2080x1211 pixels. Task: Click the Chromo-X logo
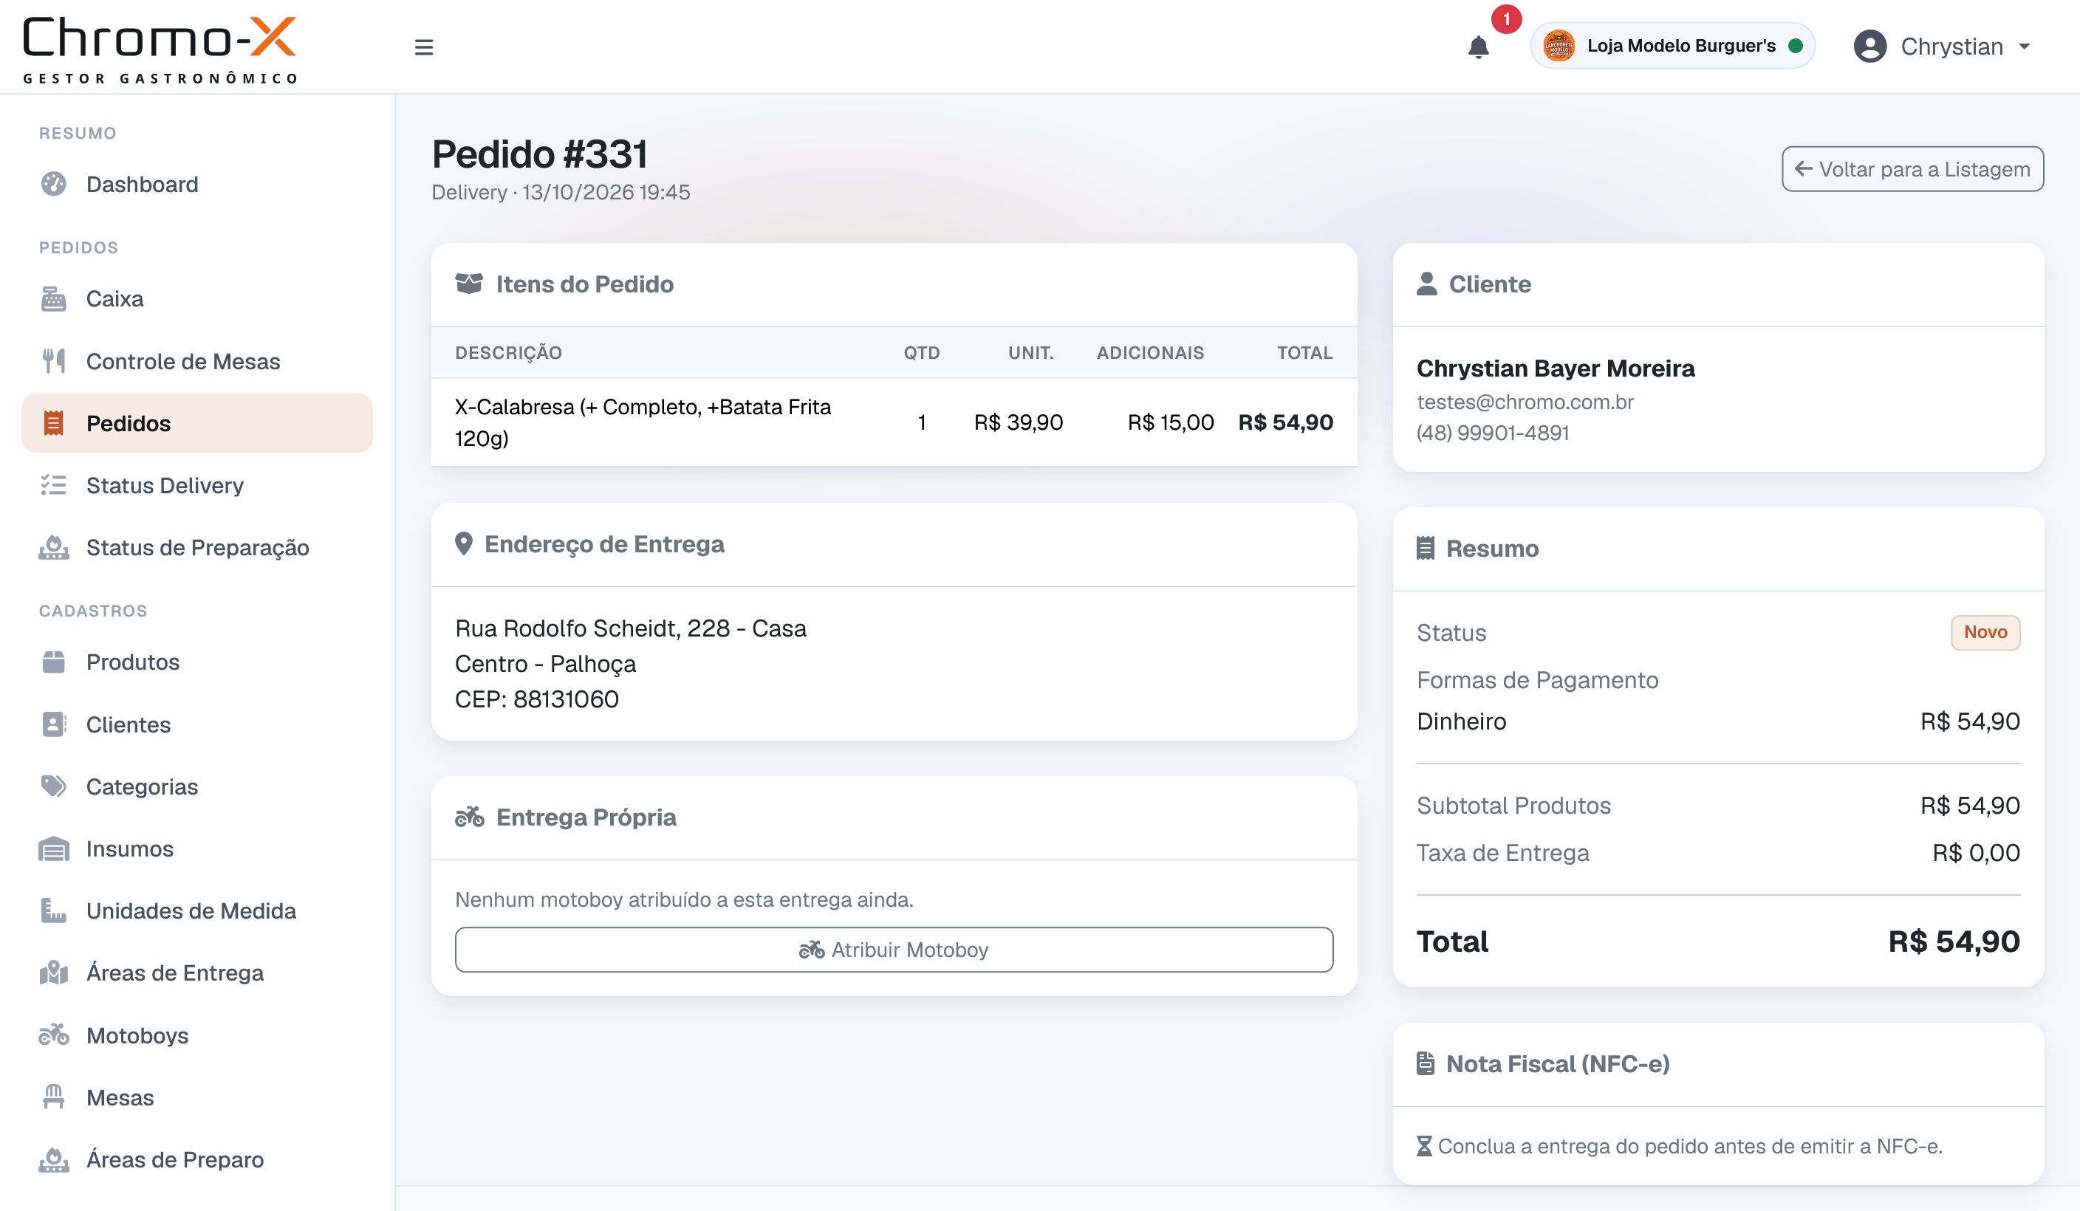pyautogui.click(x=160, y=49)
